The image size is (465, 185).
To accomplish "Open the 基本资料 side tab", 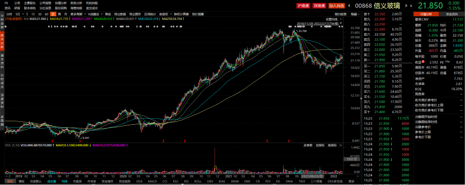I will 2,61.
